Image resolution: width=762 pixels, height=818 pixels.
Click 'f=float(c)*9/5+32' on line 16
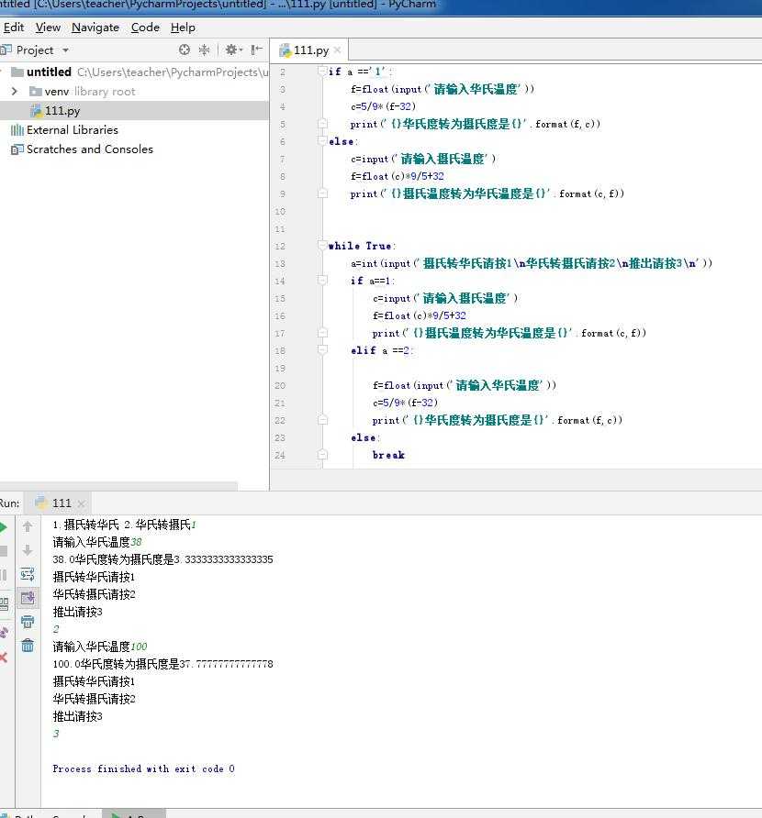click(419, 315)
